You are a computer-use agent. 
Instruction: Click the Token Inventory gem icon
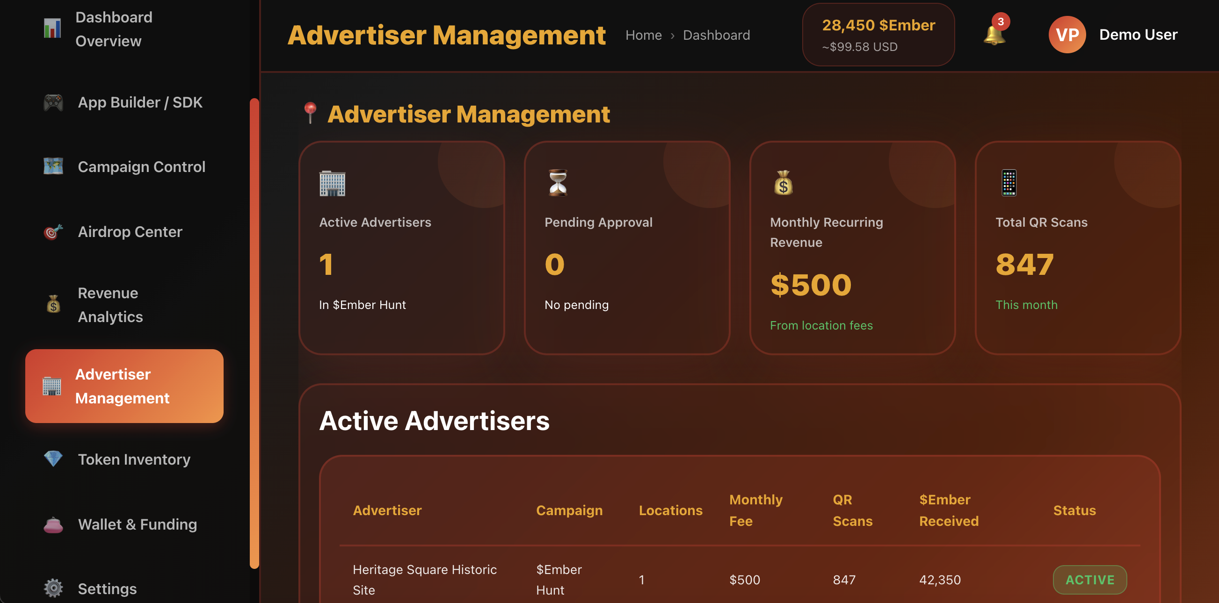pos(53,459)
